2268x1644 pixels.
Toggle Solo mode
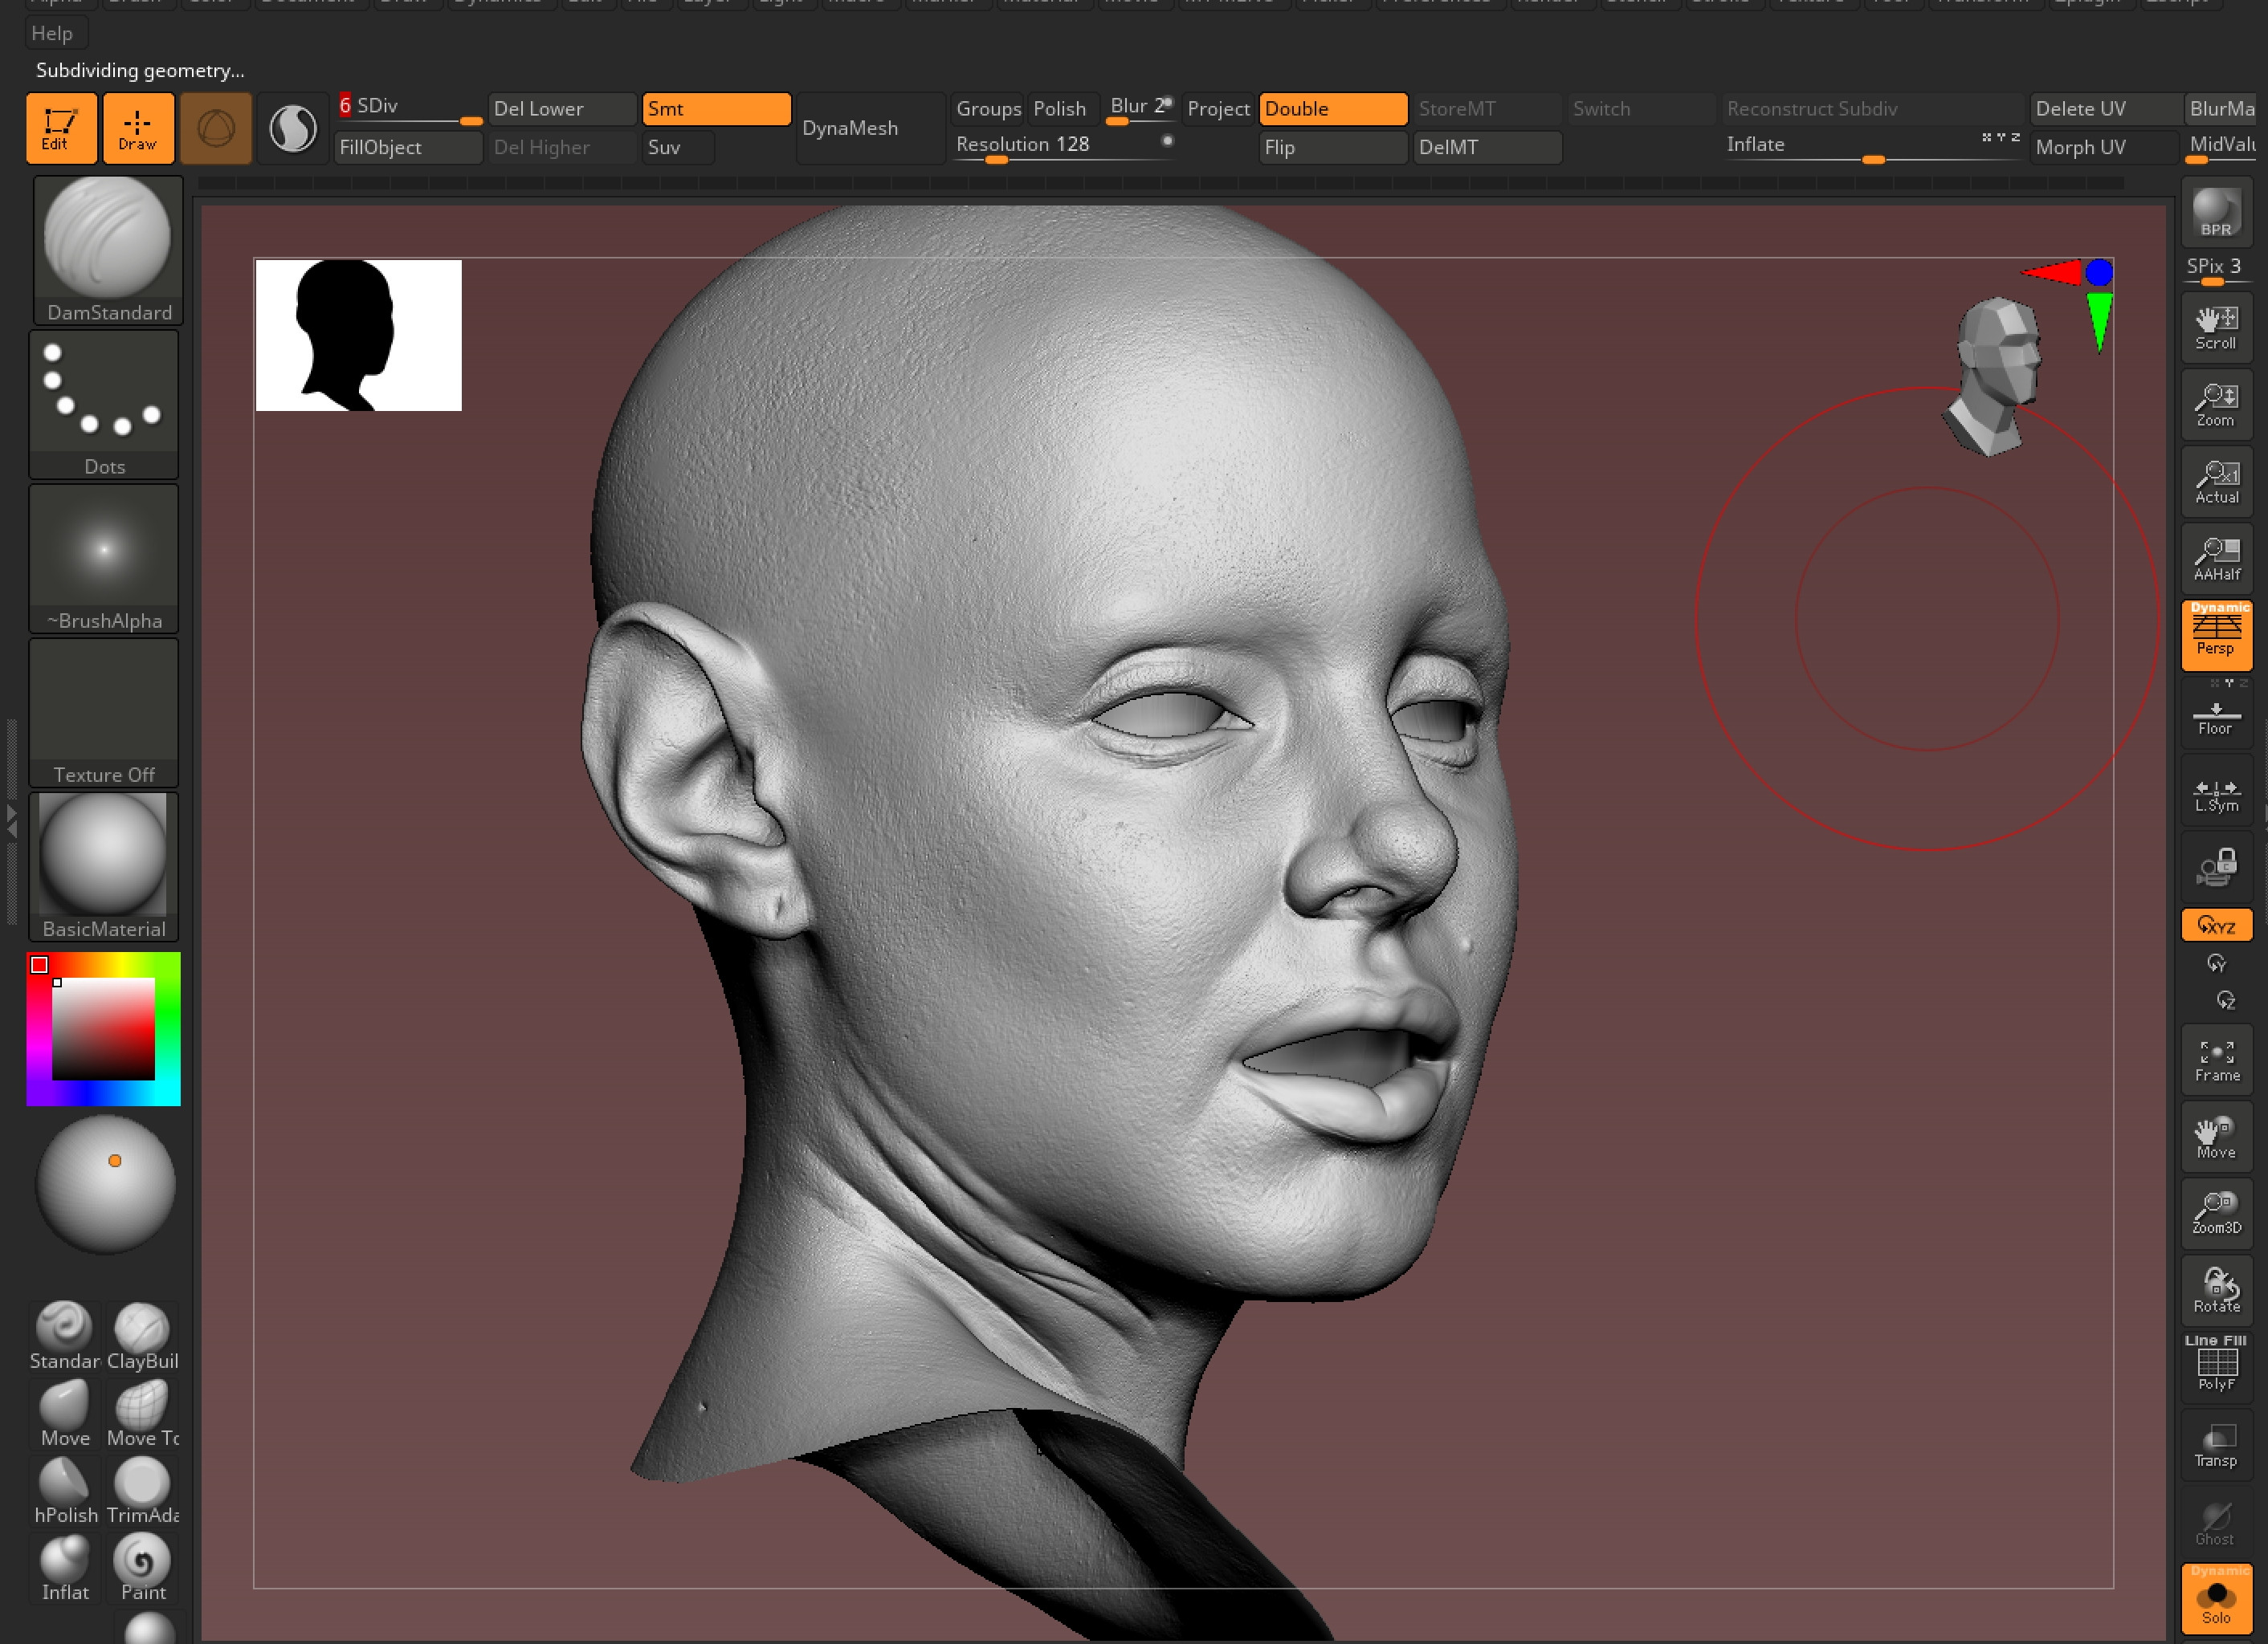[2216, 1600]
